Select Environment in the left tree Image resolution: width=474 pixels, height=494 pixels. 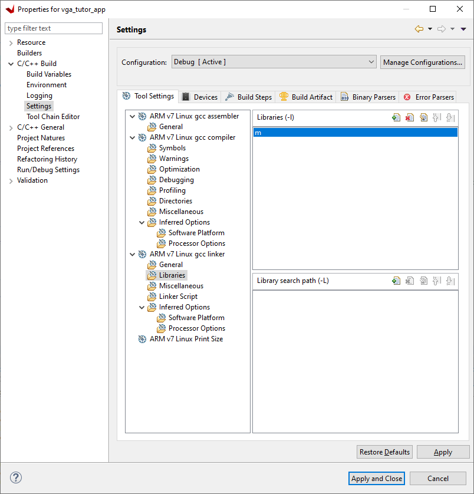click(x=47, y=85)
